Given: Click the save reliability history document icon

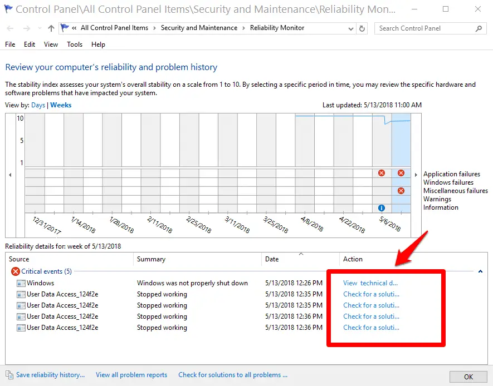Looking at the screenshot, I should click(x=9, y=375).
